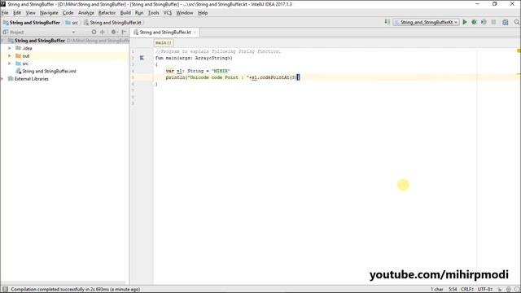Open the Code menu
This screenshot has height=293, width=521.
click(x=68, y=13)
